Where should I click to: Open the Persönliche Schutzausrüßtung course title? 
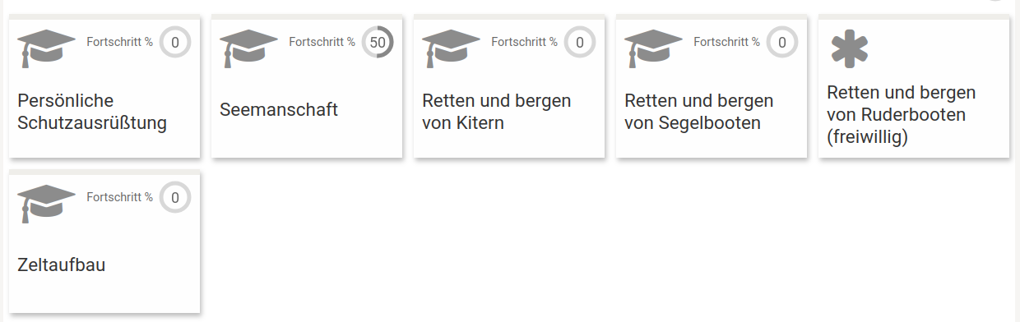pos(92,113)
